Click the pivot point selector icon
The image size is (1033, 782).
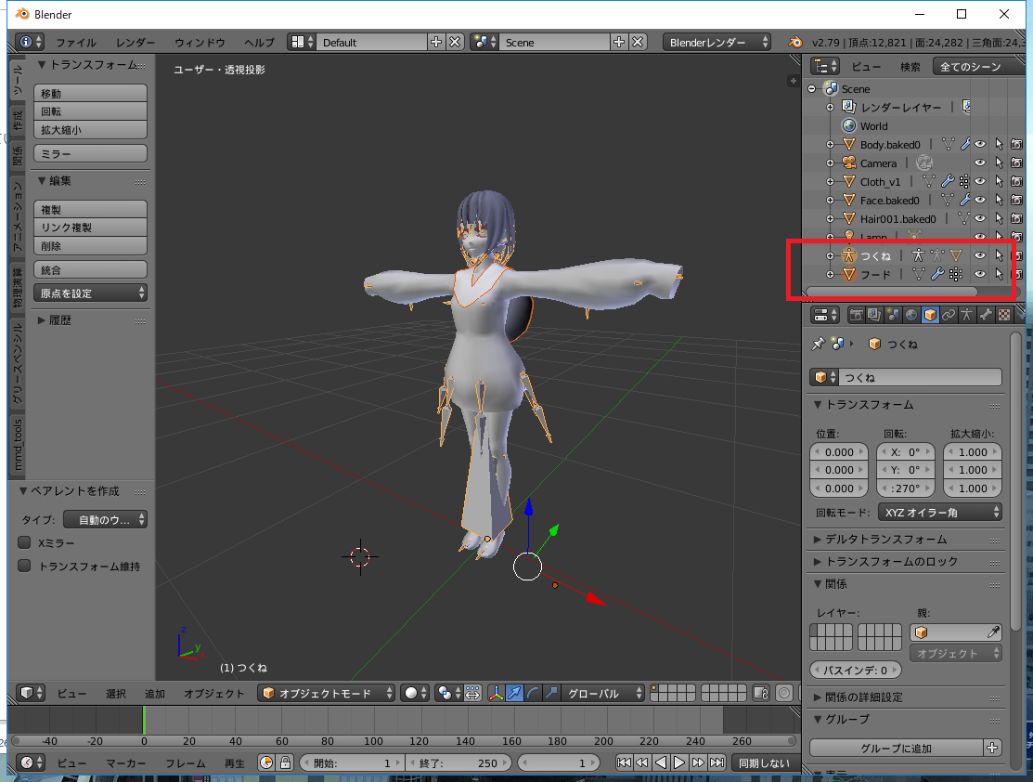(449, 693)
